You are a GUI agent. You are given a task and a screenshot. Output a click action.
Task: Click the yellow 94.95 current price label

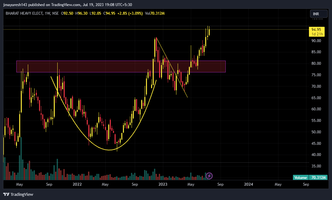click(316, 30)
